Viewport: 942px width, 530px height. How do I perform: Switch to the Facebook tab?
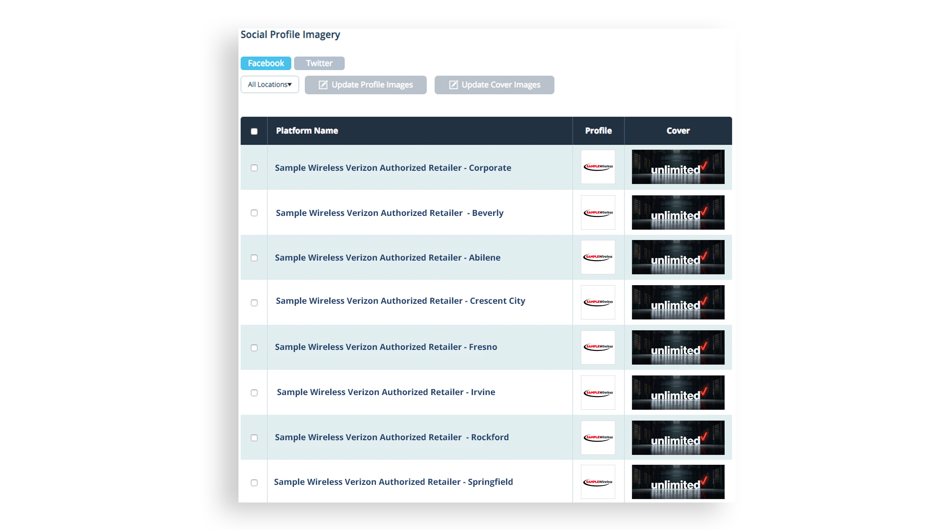265,63
